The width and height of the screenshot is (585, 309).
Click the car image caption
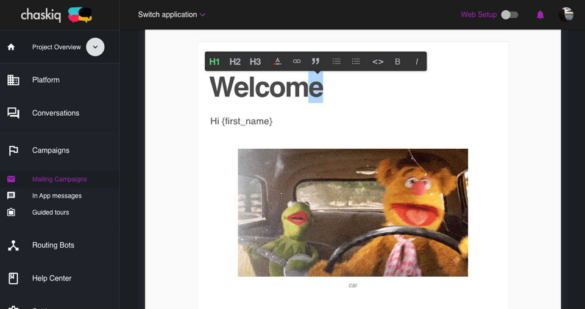[353, 285]
